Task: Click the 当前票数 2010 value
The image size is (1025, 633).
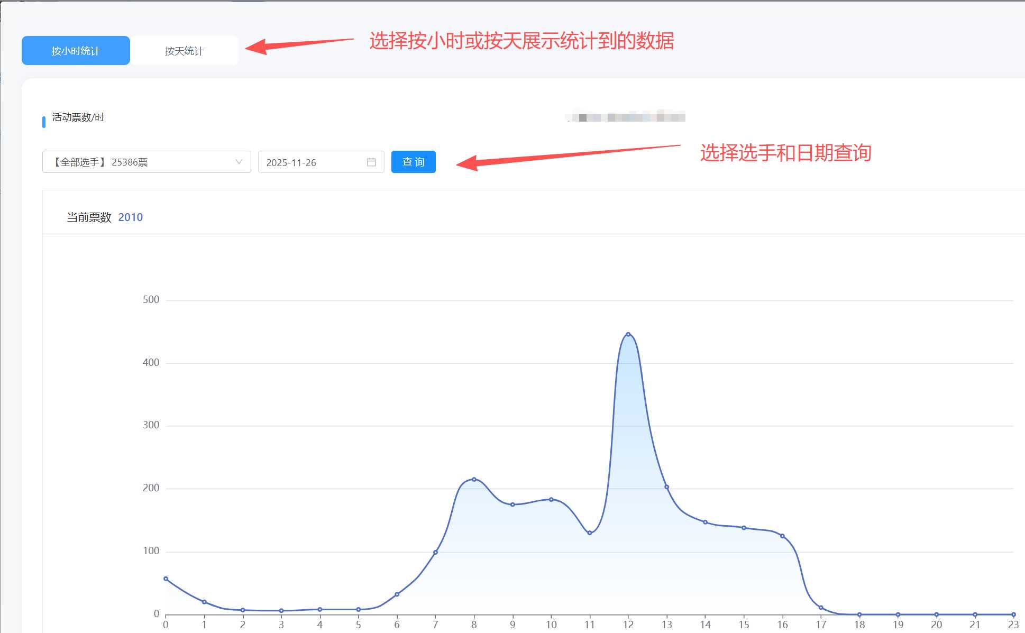Action: click(130, 217)
